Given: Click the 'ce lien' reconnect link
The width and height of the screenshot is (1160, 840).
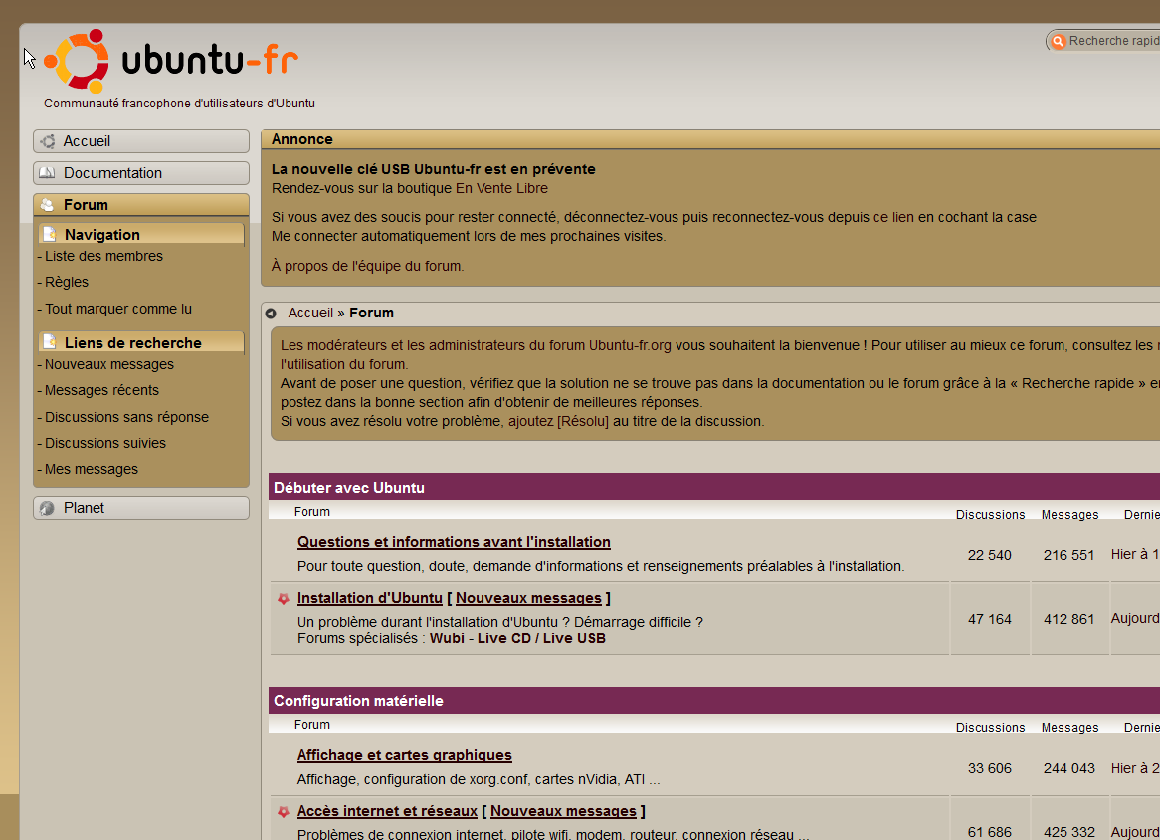Looking at the screenshot, I should [x=893, y=218].
